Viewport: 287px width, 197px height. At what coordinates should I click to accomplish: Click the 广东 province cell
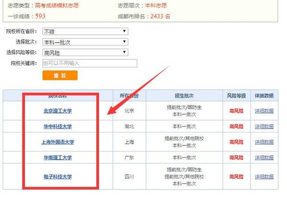[x=129, y=157]
